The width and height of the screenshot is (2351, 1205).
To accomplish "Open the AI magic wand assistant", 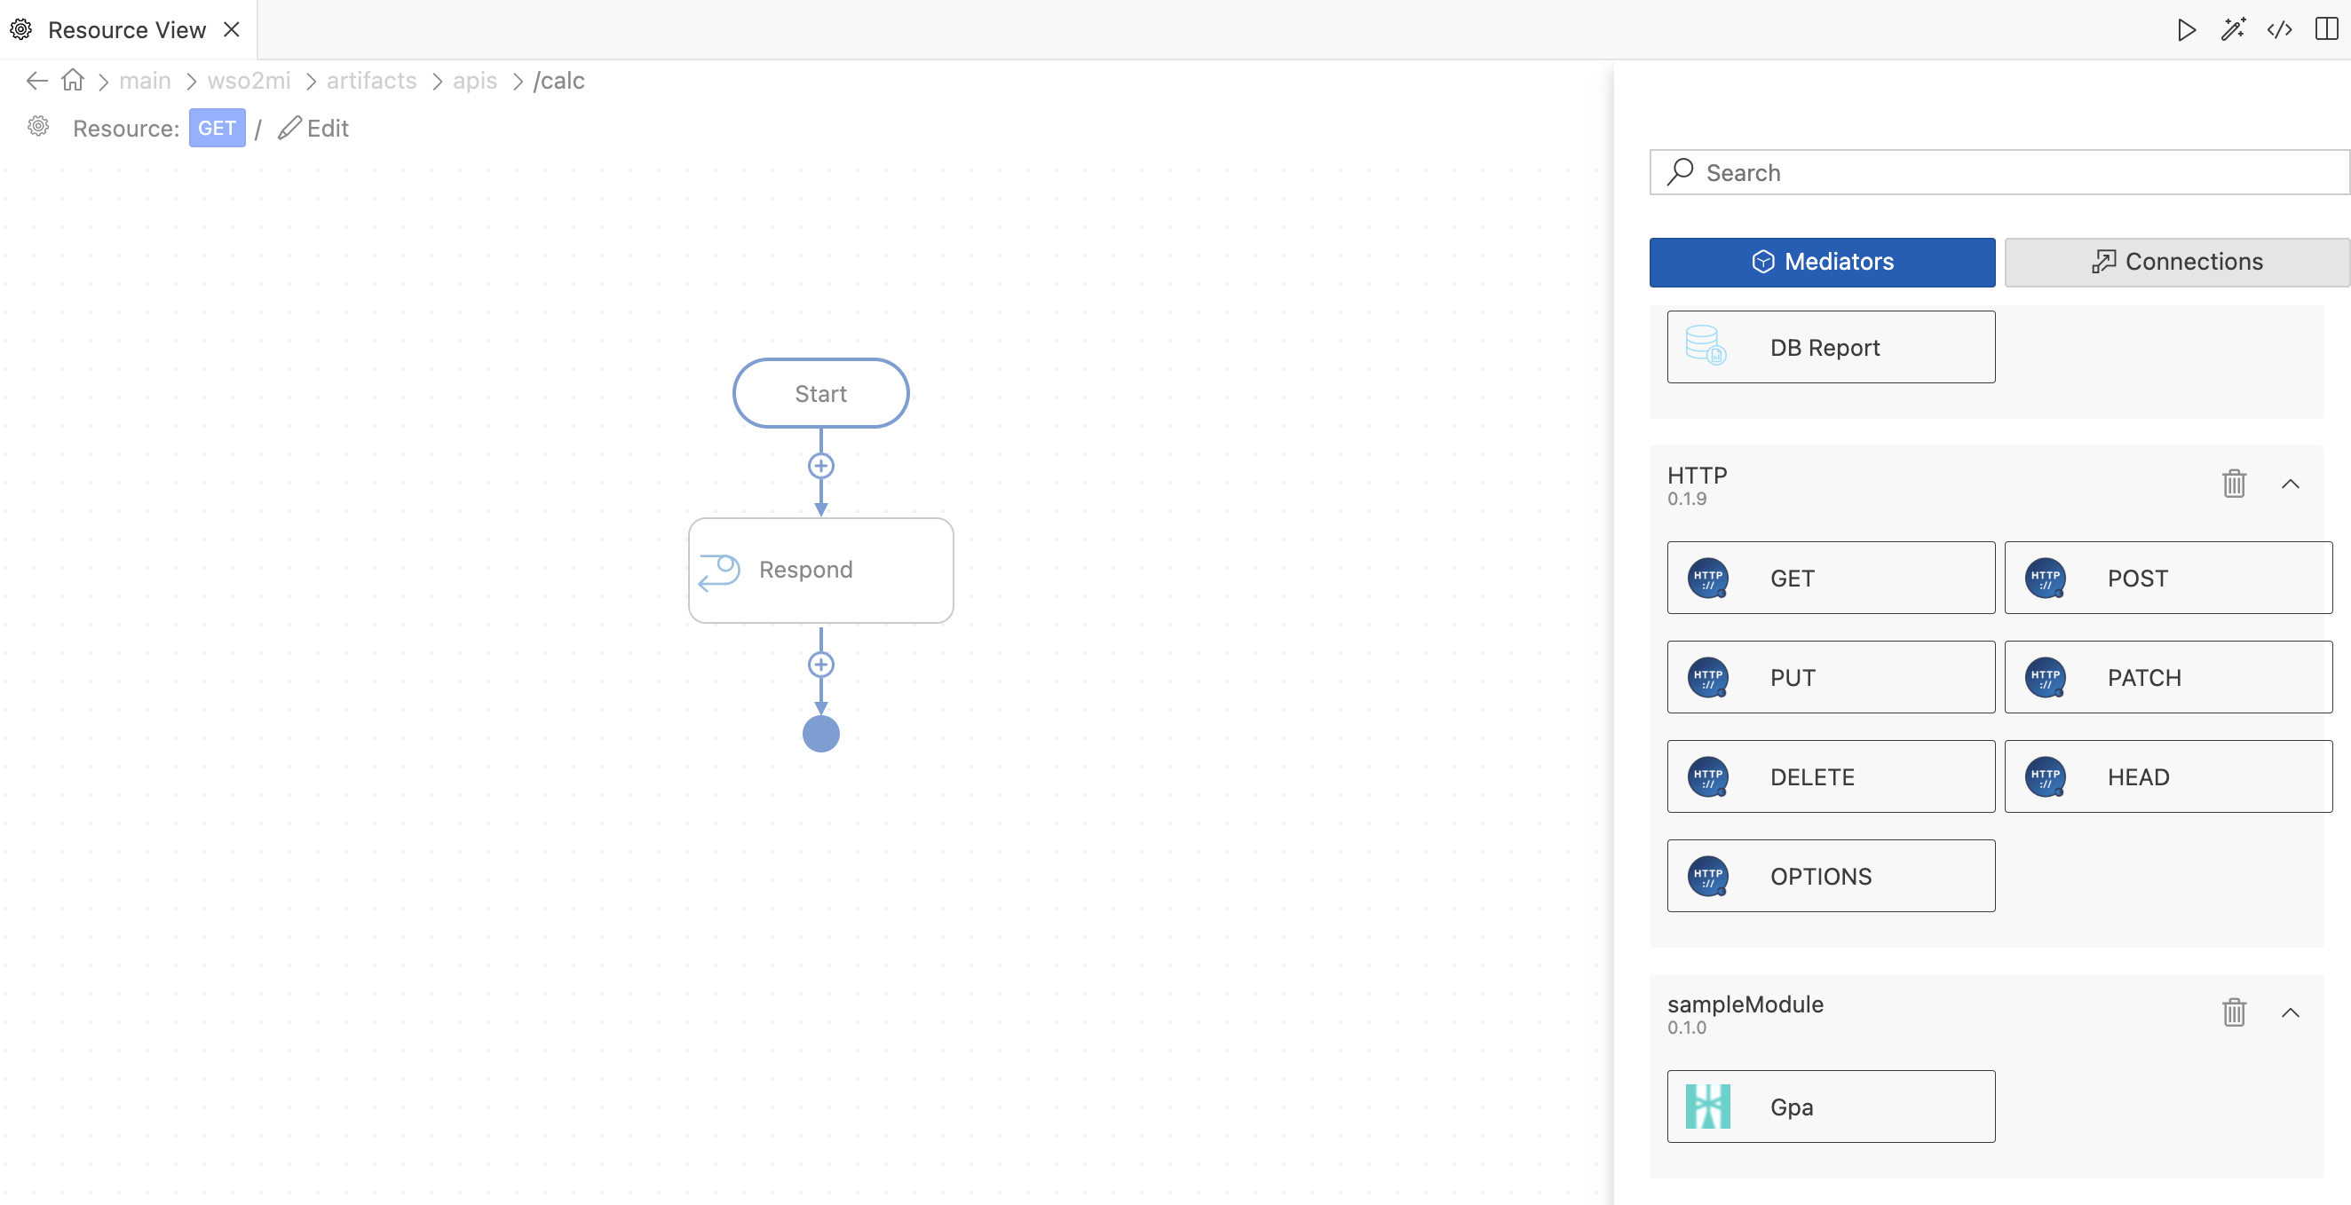I will (2233, 29).
